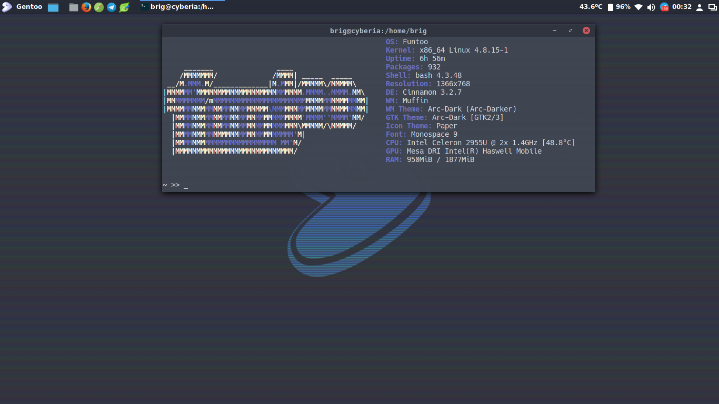Open the Gentoo applications menu
The height and width of the screenshot is (404, 719).
click(x=22, y=7)
